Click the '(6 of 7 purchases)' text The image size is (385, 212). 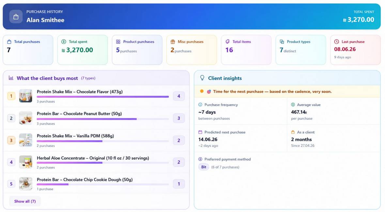coord(225,167)
